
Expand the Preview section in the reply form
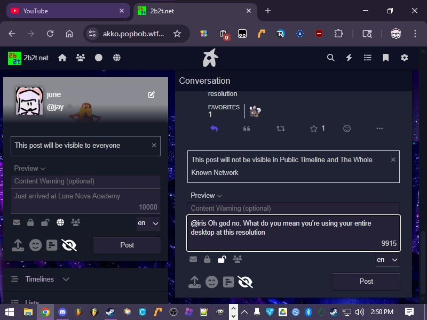click(x=206, y=196)
